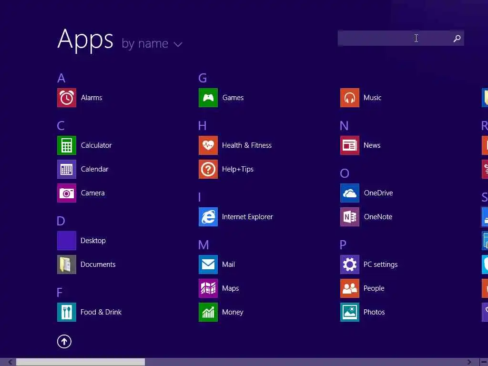Launch the OneDrive cloud icon

click(x=350, y=193)
